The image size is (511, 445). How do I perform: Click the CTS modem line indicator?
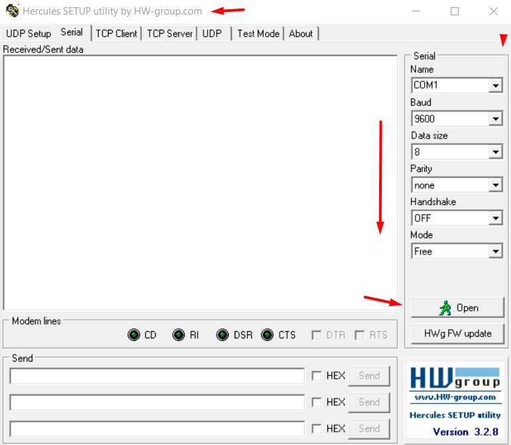[267, 334]
